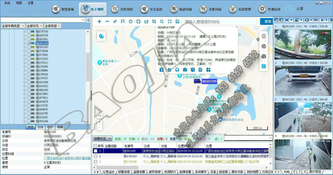This screenshot has height=175, width=333.
Task: Check the first row checkbox in alarm table
Action: click(x=95, y=151)
